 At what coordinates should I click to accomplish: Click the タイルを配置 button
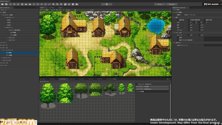(x=152, y=92)
